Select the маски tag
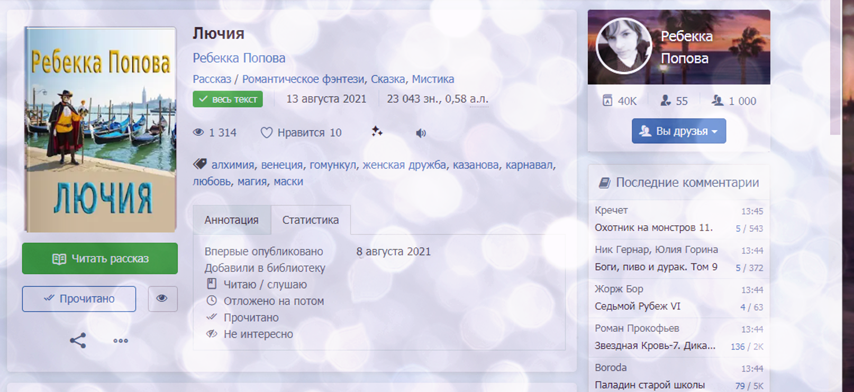This screenshot has height=392, width=854. [x=288, y=181]
